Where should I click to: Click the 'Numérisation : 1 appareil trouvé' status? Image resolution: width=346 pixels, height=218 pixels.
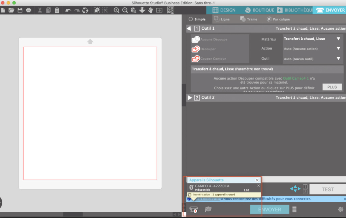pos(214,195)
